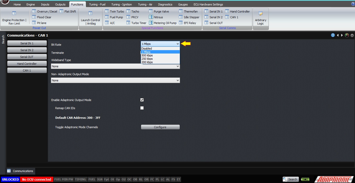Open the PRCV function
Screen dimensions: 355x183
(132, 17)
